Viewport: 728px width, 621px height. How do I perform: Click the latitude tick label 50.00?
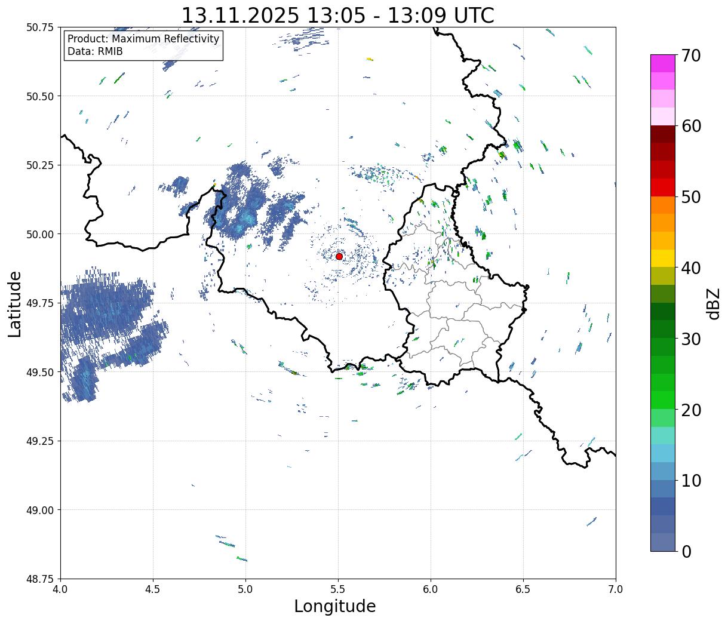tap(40, 234)
